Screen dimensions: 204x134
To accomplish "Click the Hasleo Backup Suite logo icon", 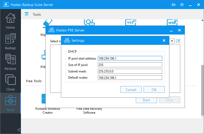I will 6,5.
